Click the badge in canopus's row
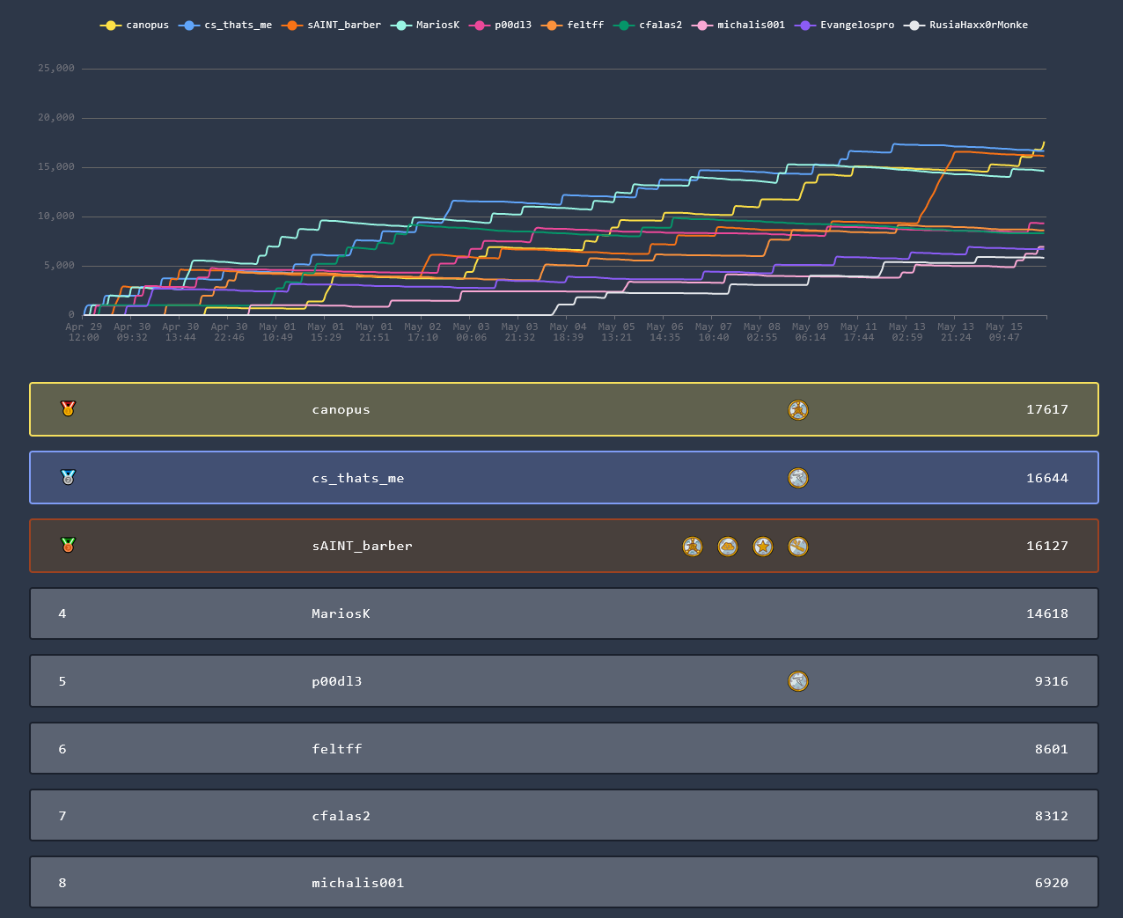This screenshot has width=1123, height=918. pos(797,410)
